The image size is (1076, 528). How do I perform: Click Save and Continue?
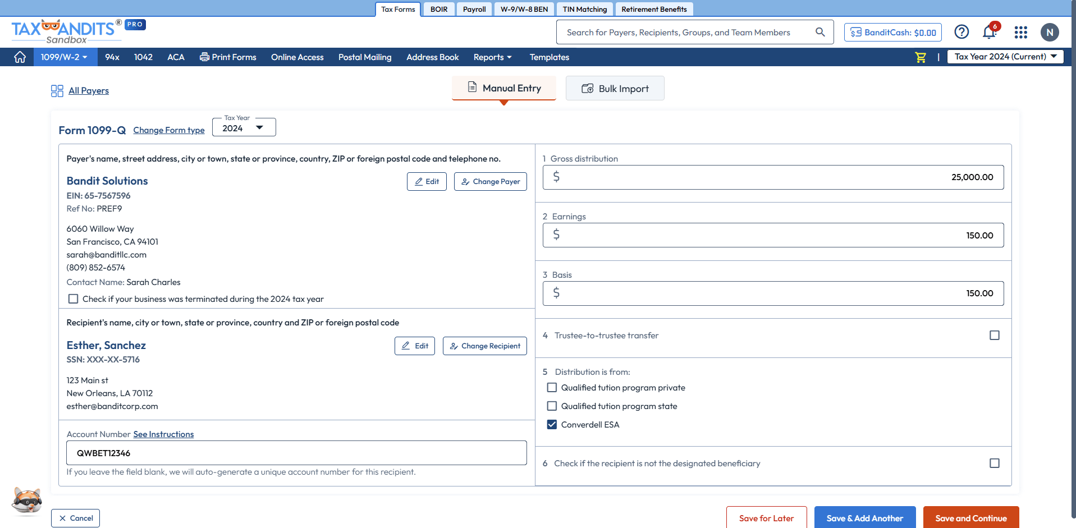click(x=971, y=518)
